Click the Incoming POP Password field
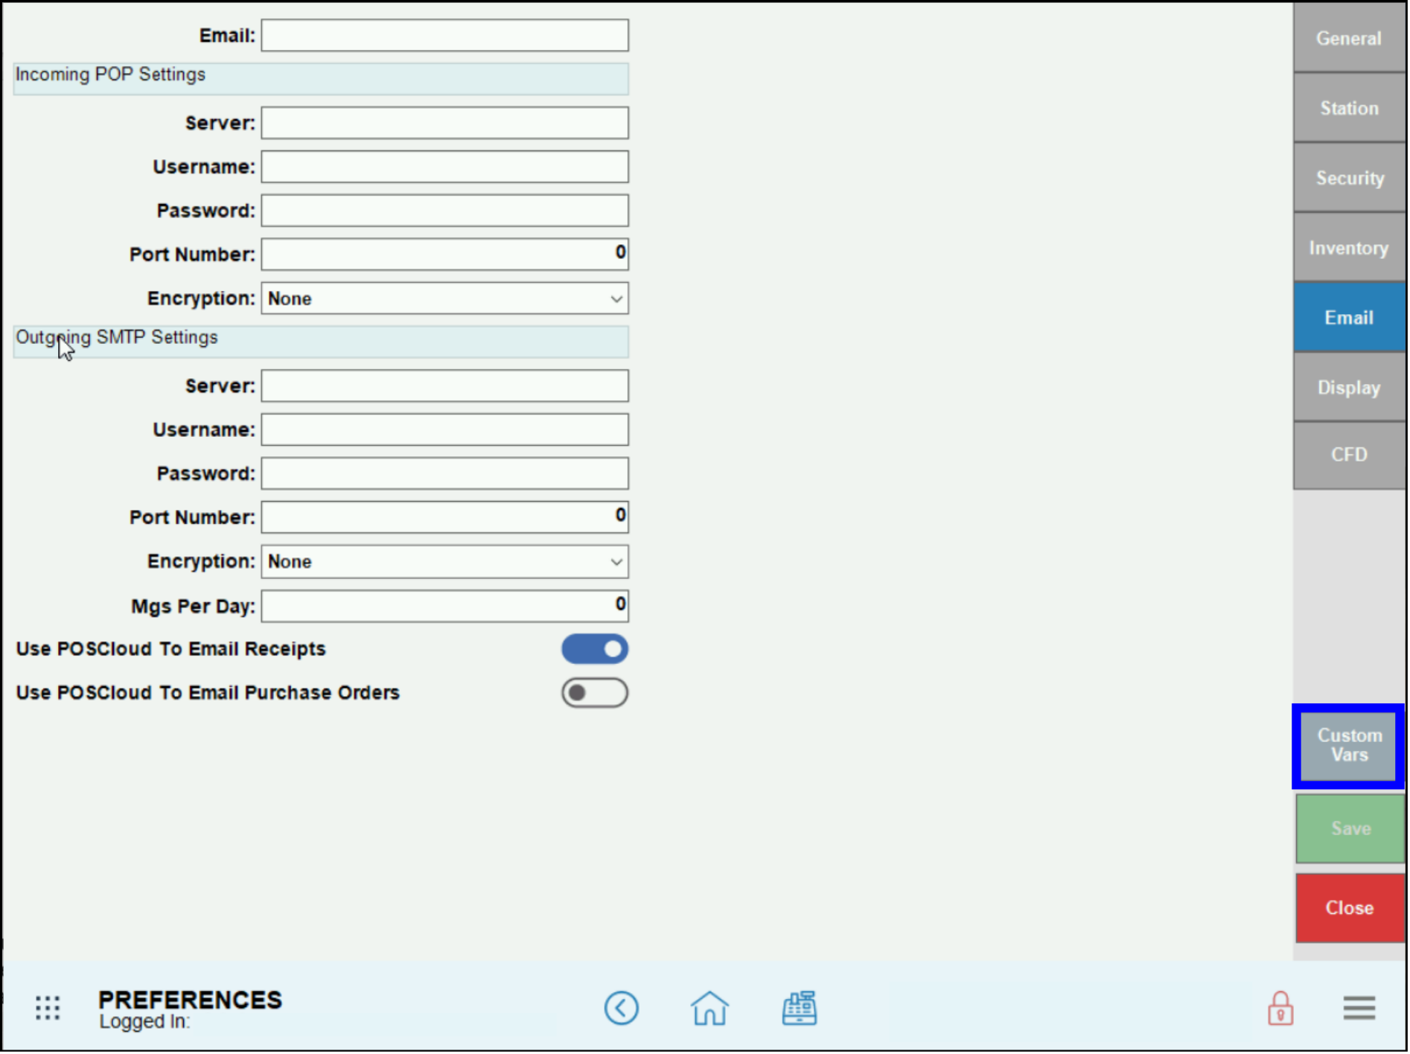 [x=445, y=211]
